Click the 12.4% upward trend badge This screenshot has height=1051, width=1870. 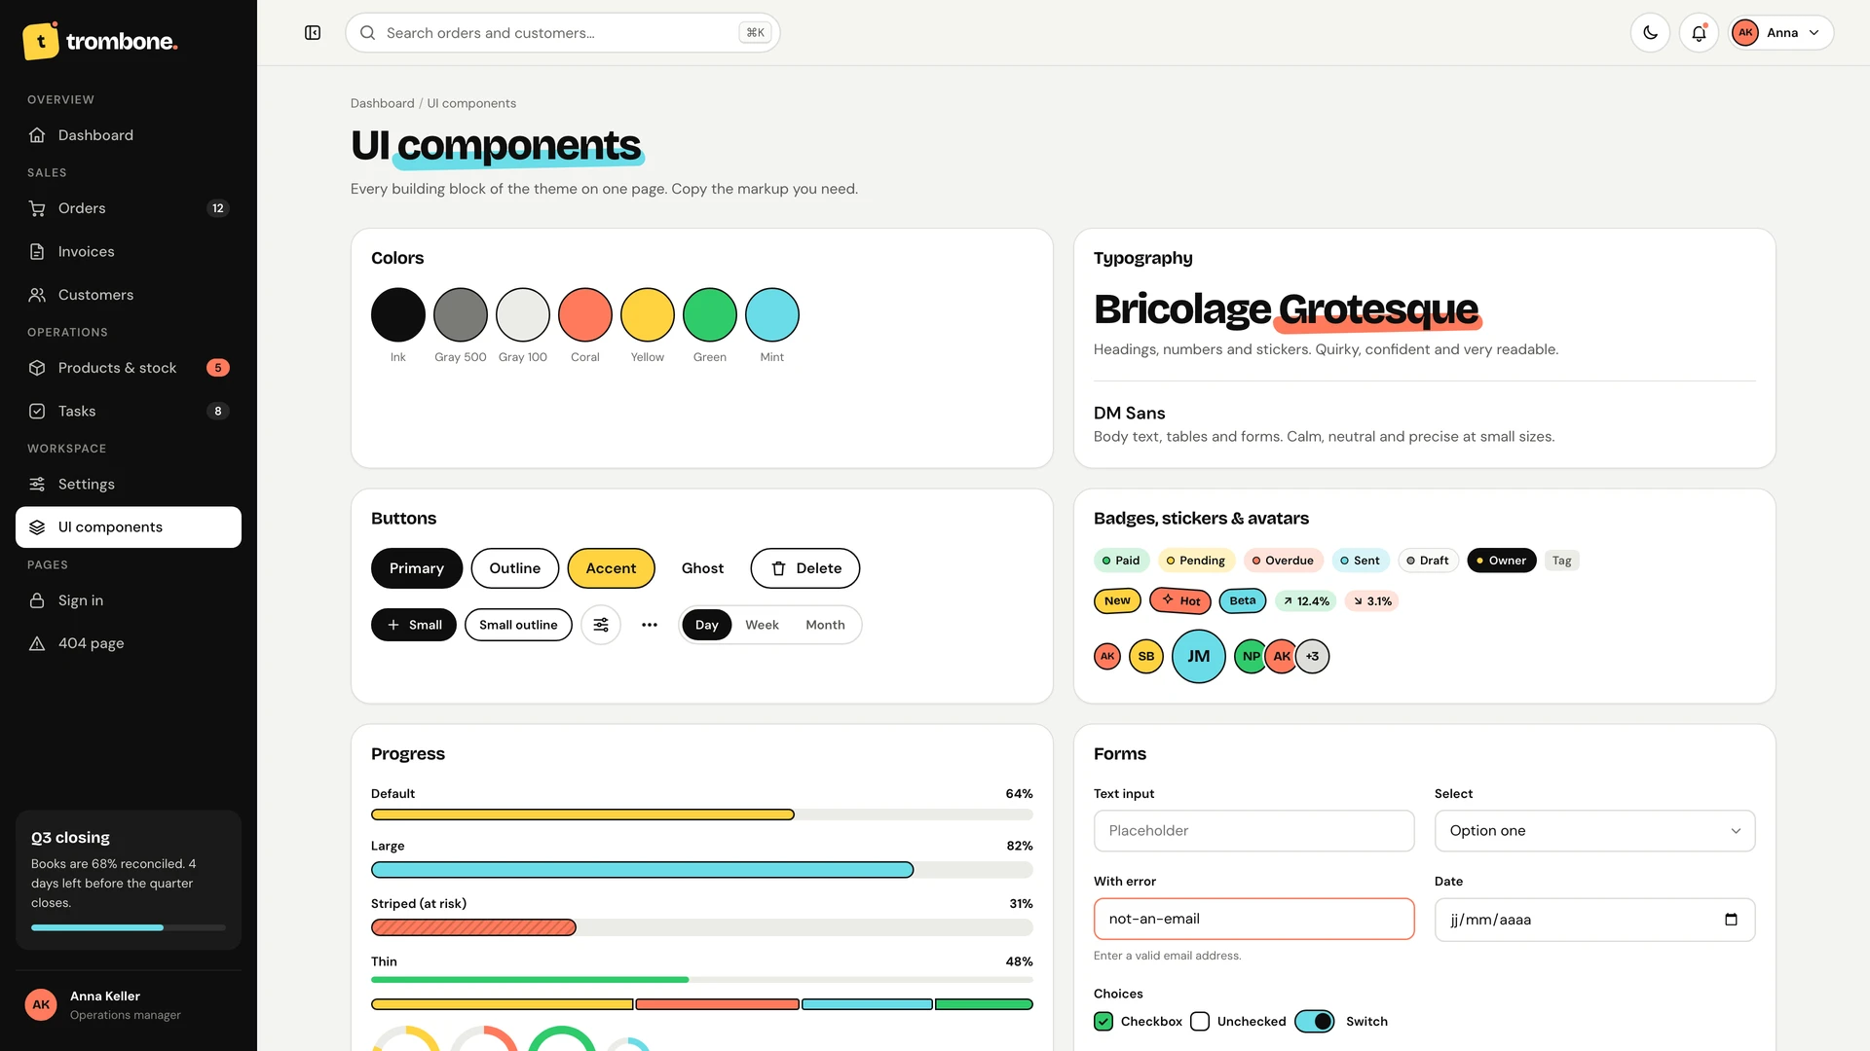coord(1306,601)
